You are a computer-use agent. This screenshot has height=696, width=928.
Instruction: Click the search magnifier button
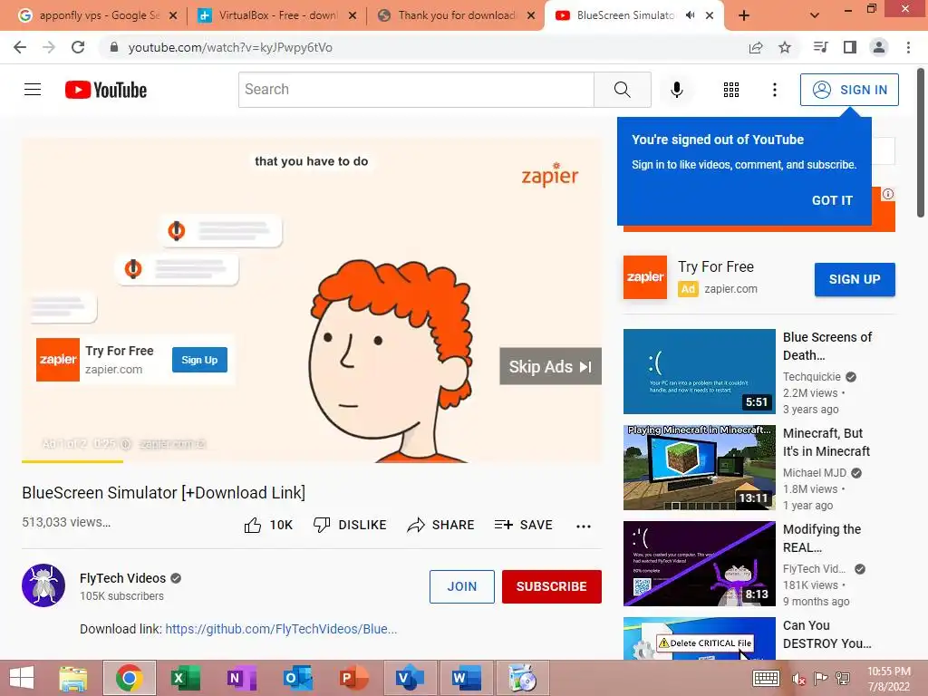[622, 90]
